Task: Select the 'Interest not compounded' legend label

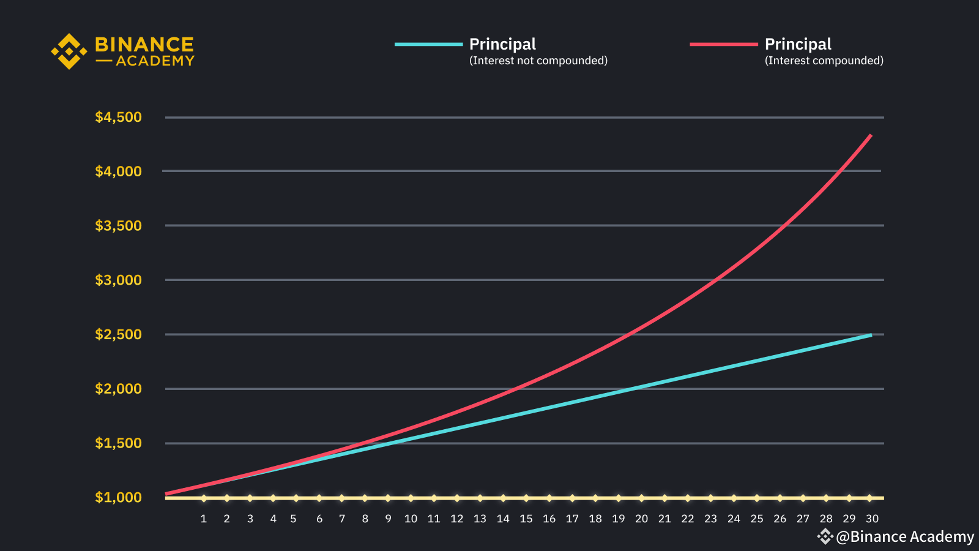Action: pos(538,61)
